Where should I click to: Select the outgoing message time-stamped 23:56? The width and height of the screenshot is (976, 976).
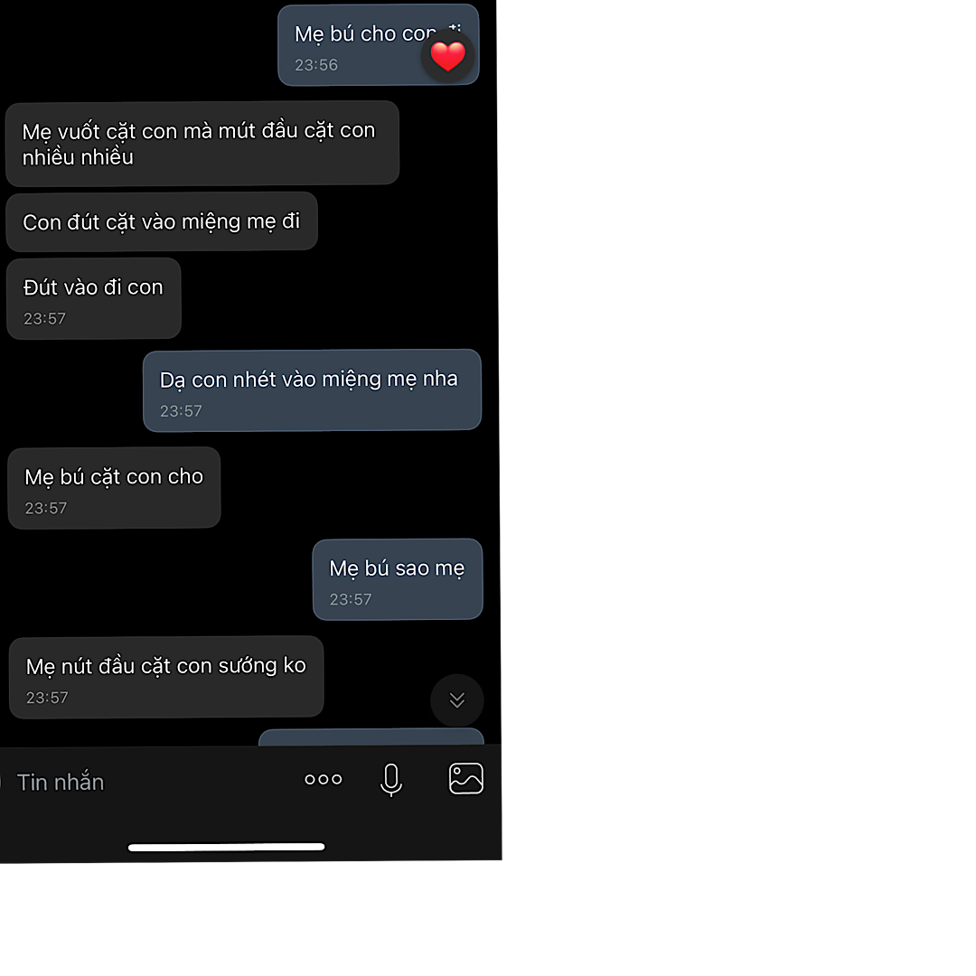pos(378,45)
